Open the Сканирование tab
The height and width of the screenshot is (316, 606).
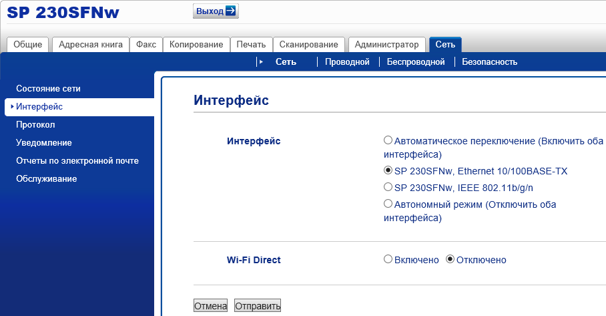pyautogui.click(x=309, y=45)
